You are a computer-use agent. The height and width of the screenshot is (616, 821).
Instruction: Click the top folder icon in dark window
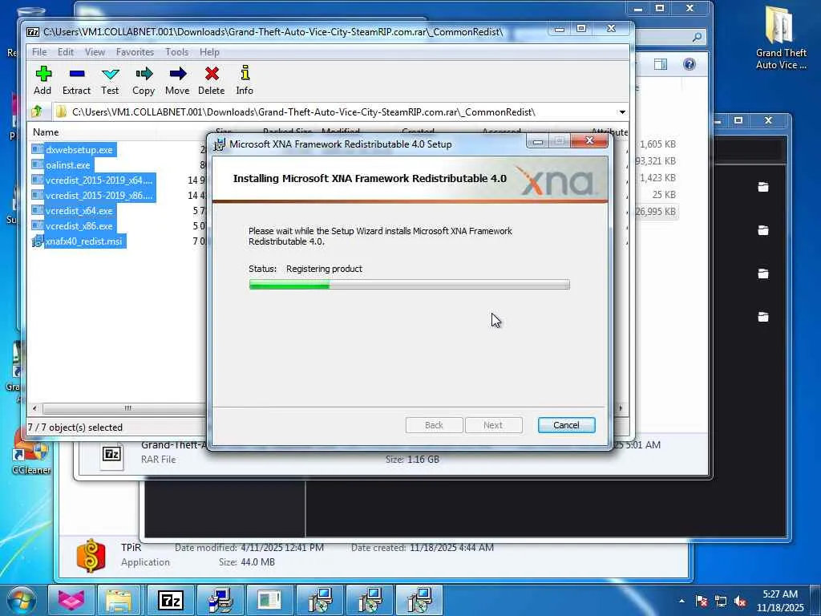pos(763,187)
